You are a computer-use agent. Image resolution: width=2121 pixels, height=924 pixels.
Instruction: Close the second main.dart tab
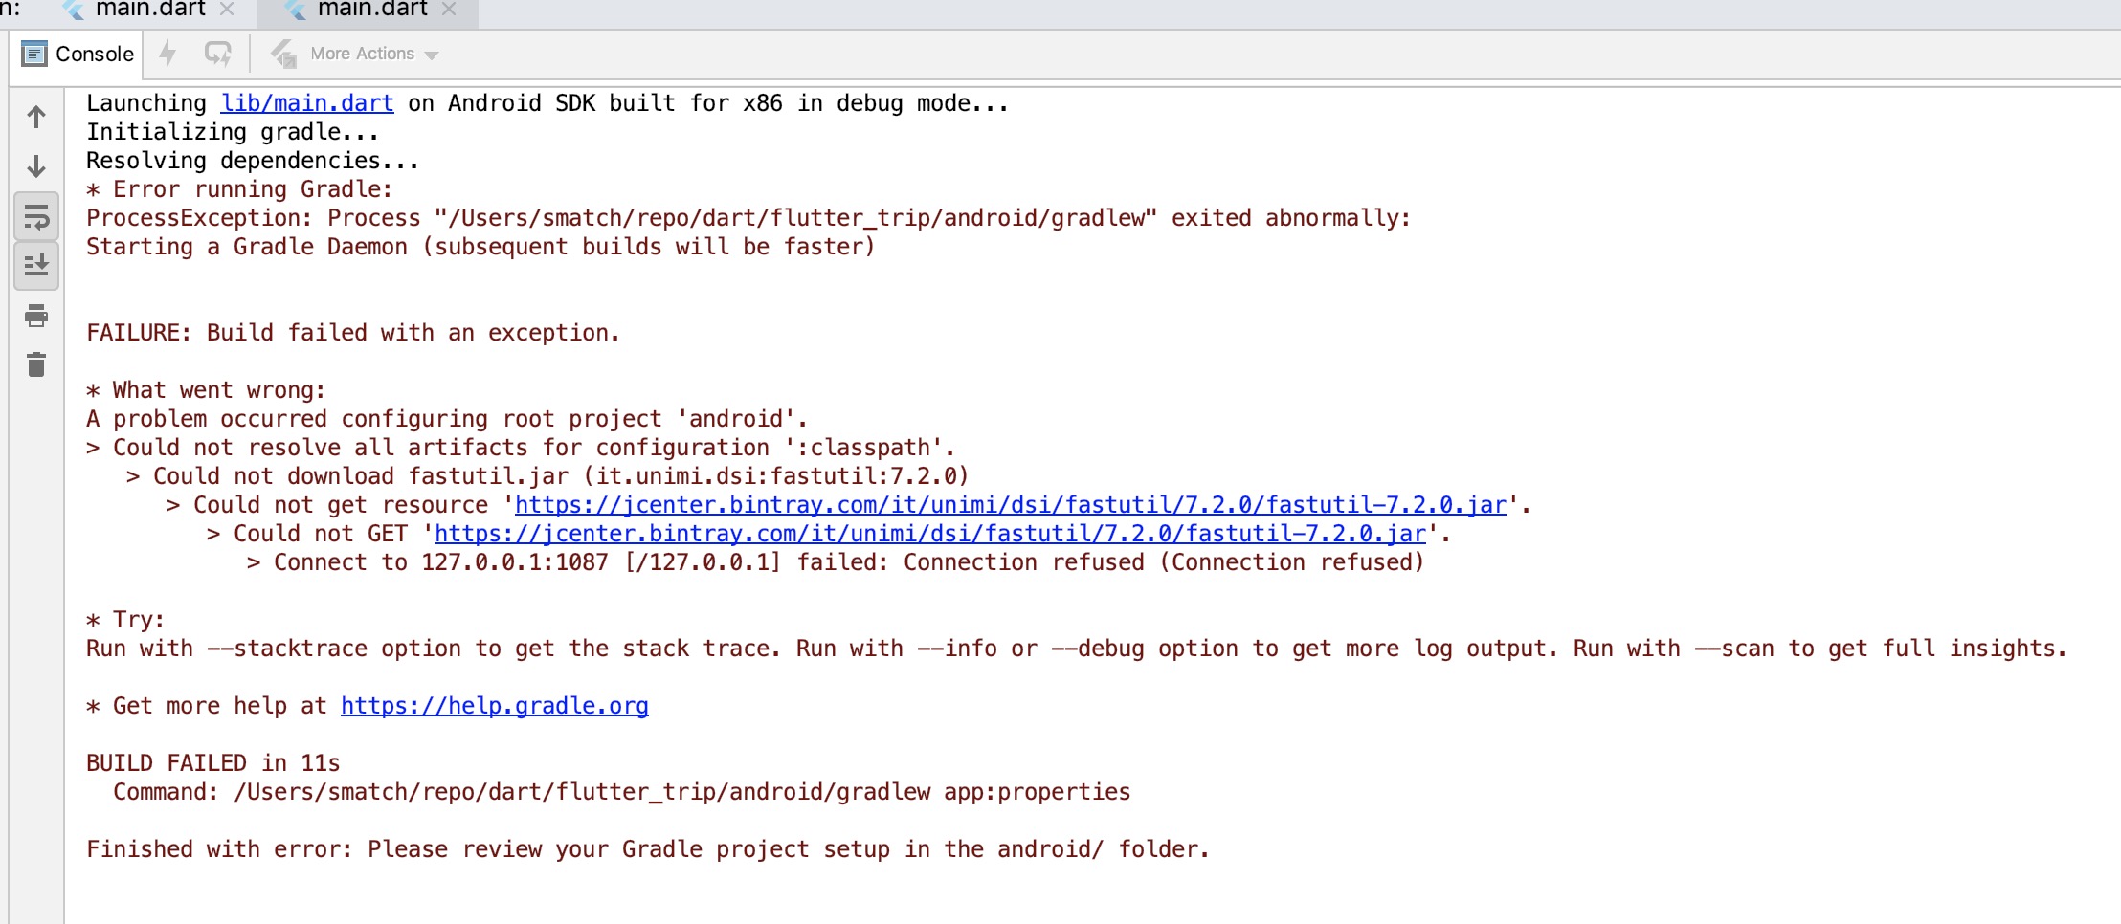[449, 10]
